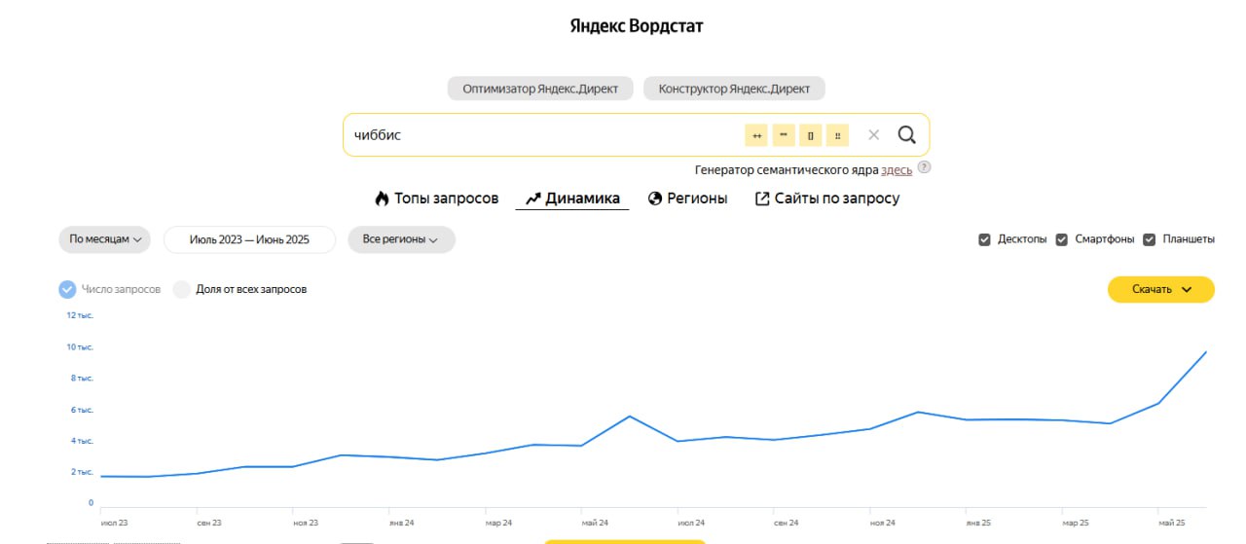Toggle the 'Смартфоны' checkbox
Image resolution: width=1246 pixels, height=544 pixels.
[1062, 239]
